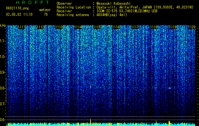Click the Receiving antenna label
The width and height of the screenshot is (199, 126).
(73, 15)
